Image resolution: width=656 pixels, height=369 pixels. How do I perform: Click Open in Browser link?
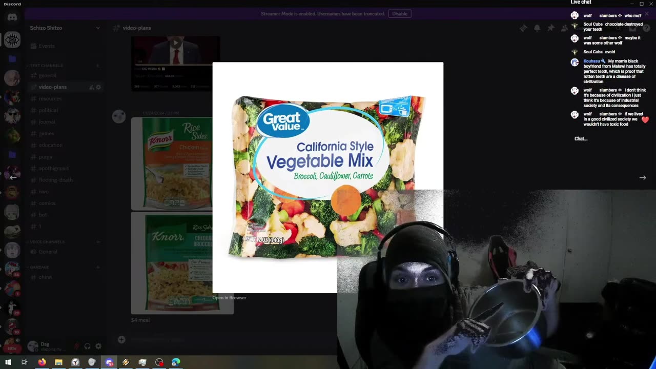click(229, 298)
